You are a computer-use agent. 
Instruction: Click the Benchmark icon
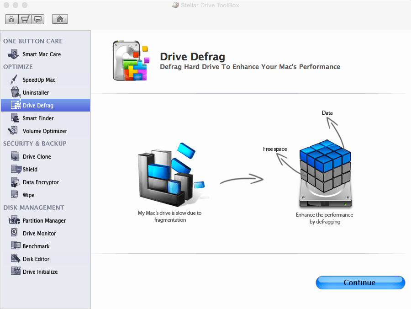point(16,245)
